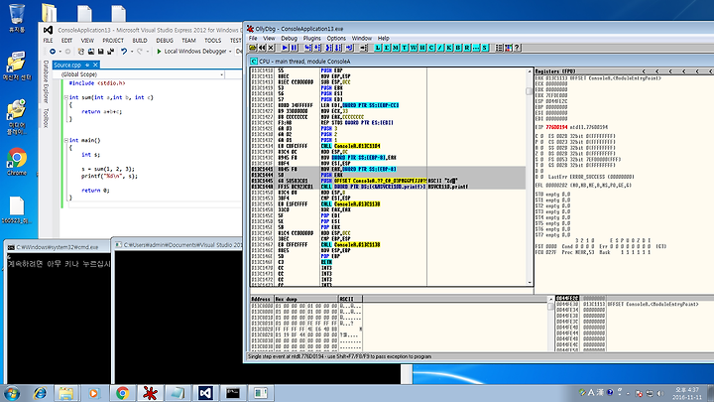Click Step over icon in OllyDbg
This screenshot has height=402, width=714.
coord(317,48)
